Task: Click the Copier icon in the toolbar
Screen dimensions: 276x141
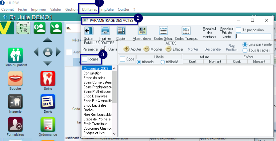Action: click(x=121, y=31)
